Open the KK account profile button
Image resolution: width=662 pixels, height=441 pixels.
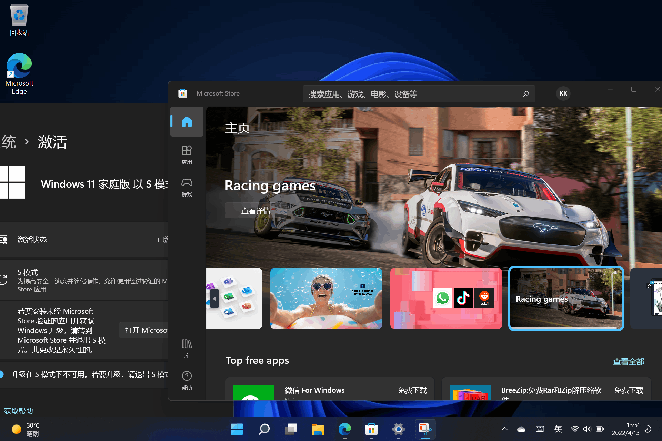click(x=563, y=93)
